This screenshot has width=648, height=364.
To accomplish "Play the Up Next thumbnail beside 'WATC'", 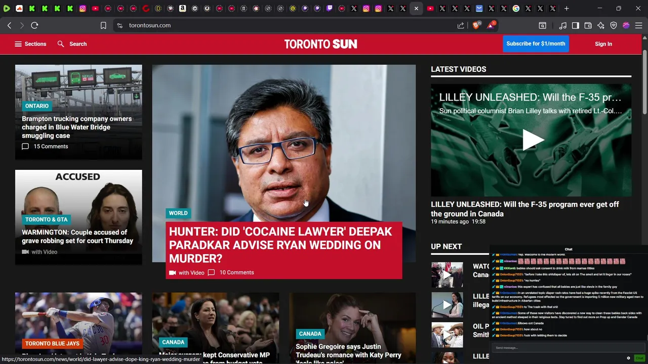I will [x=447, y=275].
